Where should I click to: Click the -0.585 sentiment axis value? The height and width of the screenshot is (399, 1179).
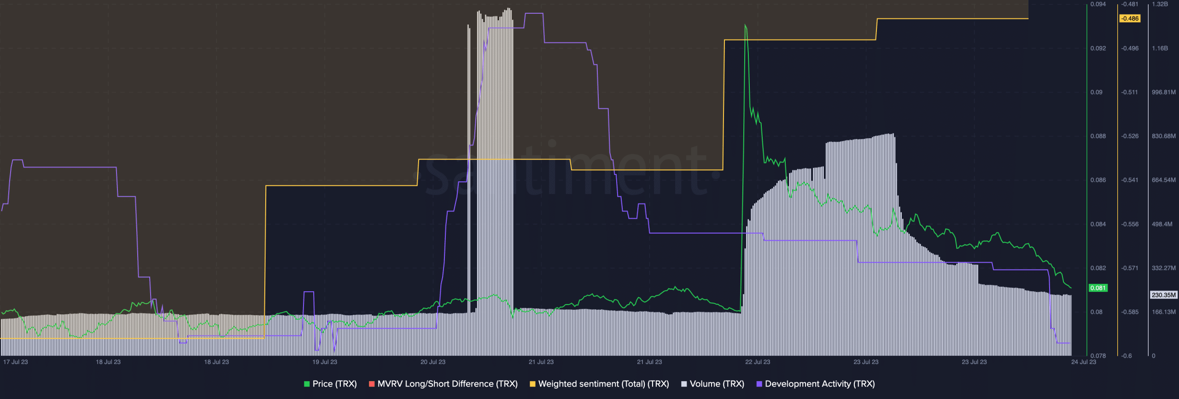1130,312
